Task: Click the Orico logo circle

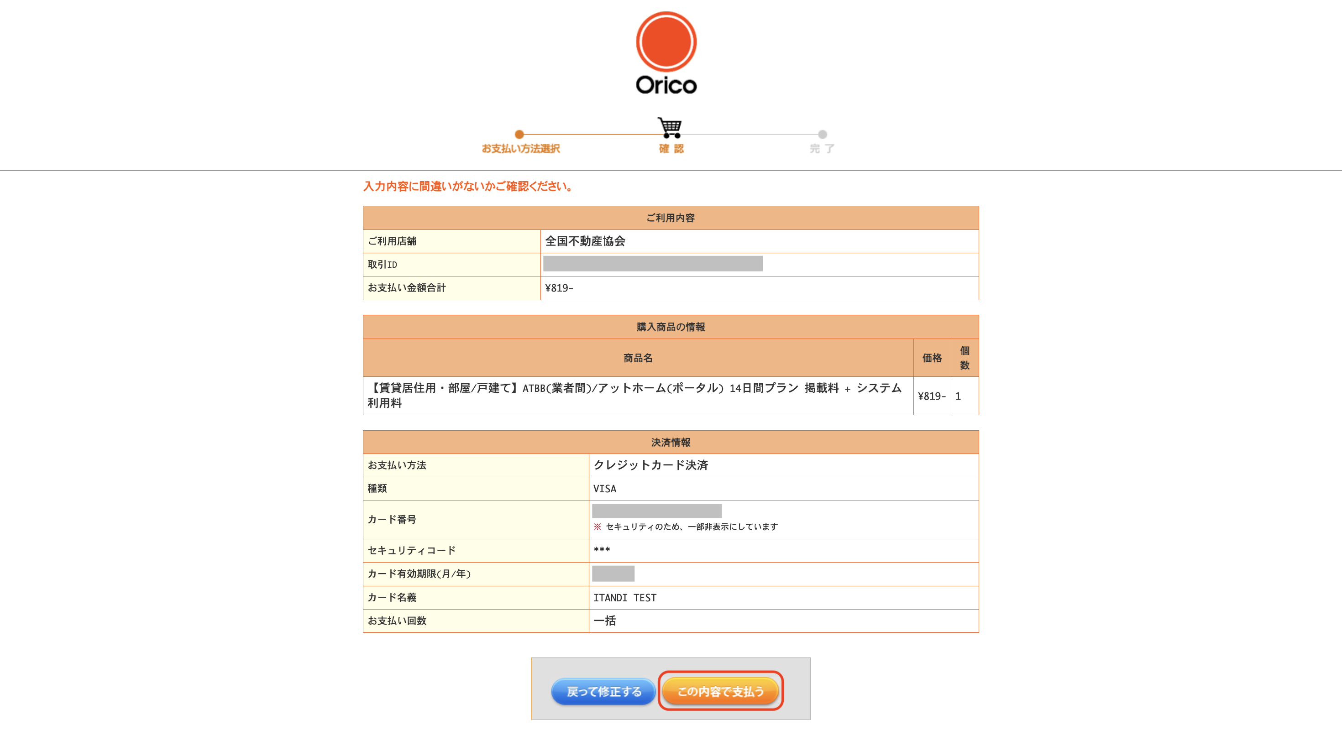Action: 666,42
